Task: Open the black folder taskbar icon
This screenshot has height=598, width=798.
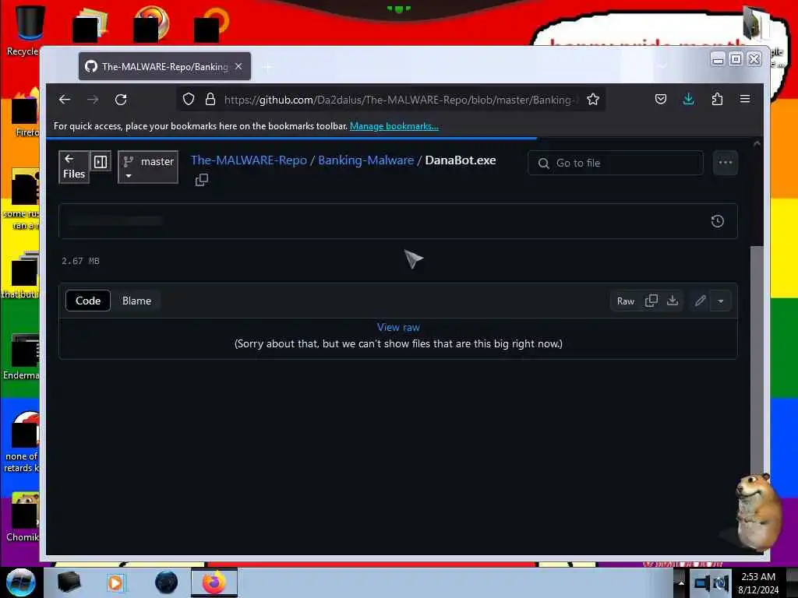Action: (69, 582)
